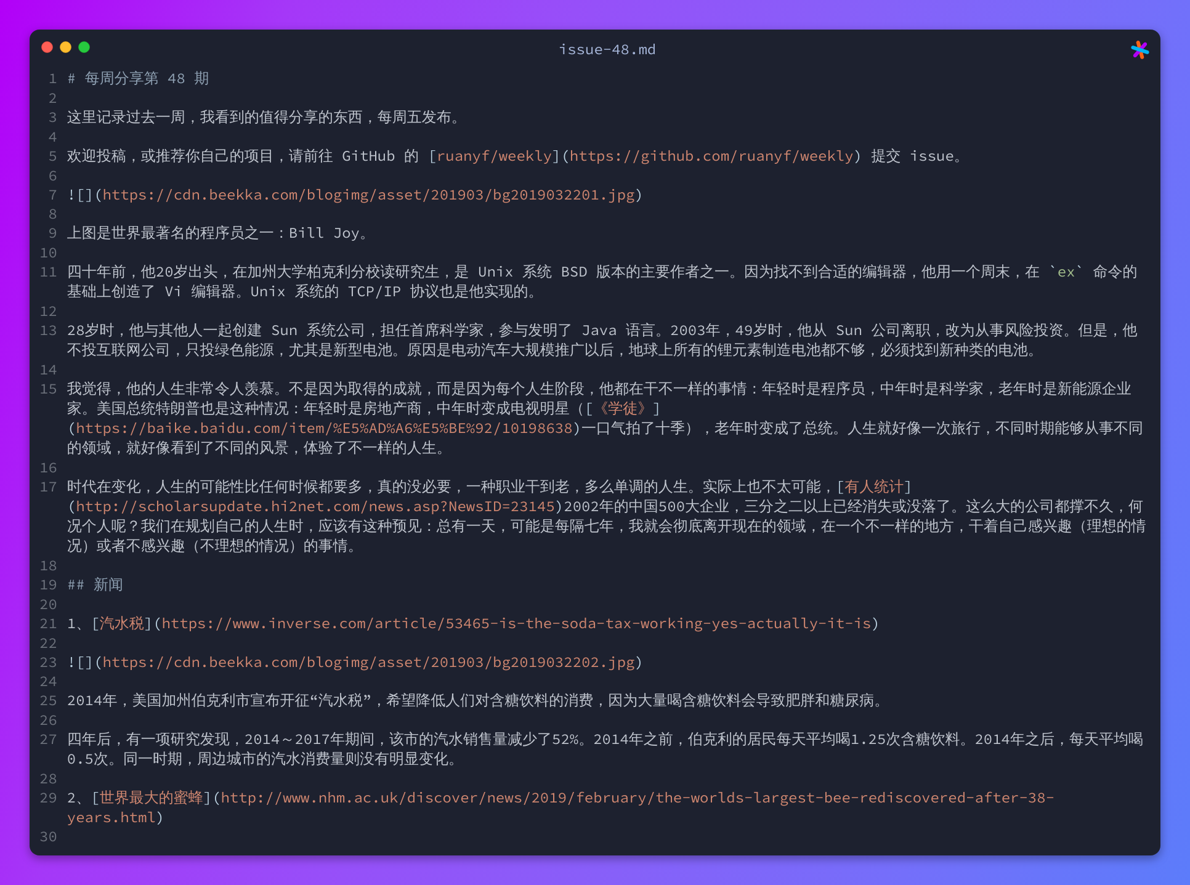The height and width of the screenshot is (885, 1190).
Task: Open the inverse.com soda-tax URL
Action: click(517, 623)
